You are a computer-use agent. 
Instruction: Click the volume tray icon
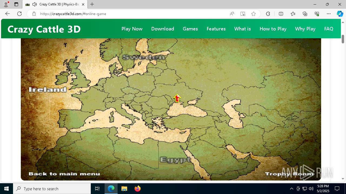click(x=311, y=189)
